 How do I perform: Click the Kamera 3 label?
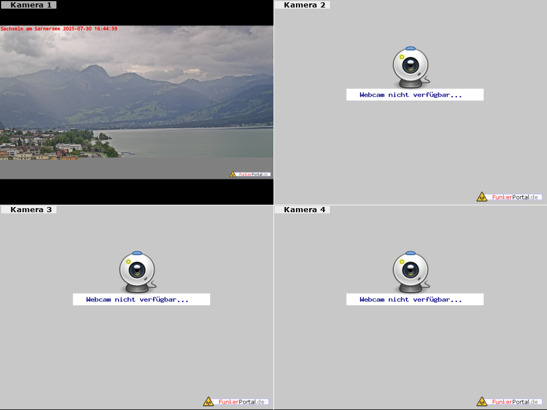point(29,209)
